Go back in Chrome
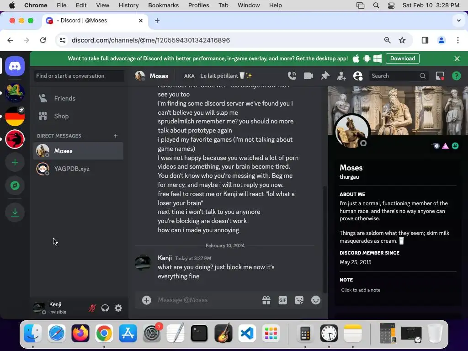The image size is (468, 351). (10, 40)
